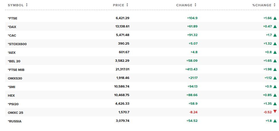Select the *BEL 20 symbol
Image resolution: width=279 pixels, height=131 pixels.
[x=14, y=61]
